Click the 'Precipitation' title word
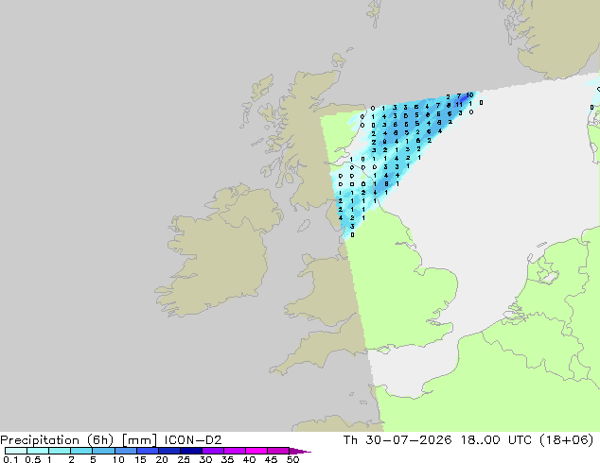 40,440
